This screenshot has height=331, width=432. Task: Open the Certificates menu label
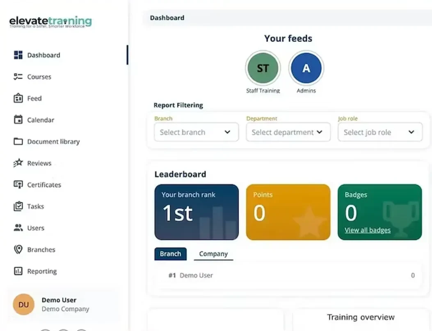pos(44,185)
